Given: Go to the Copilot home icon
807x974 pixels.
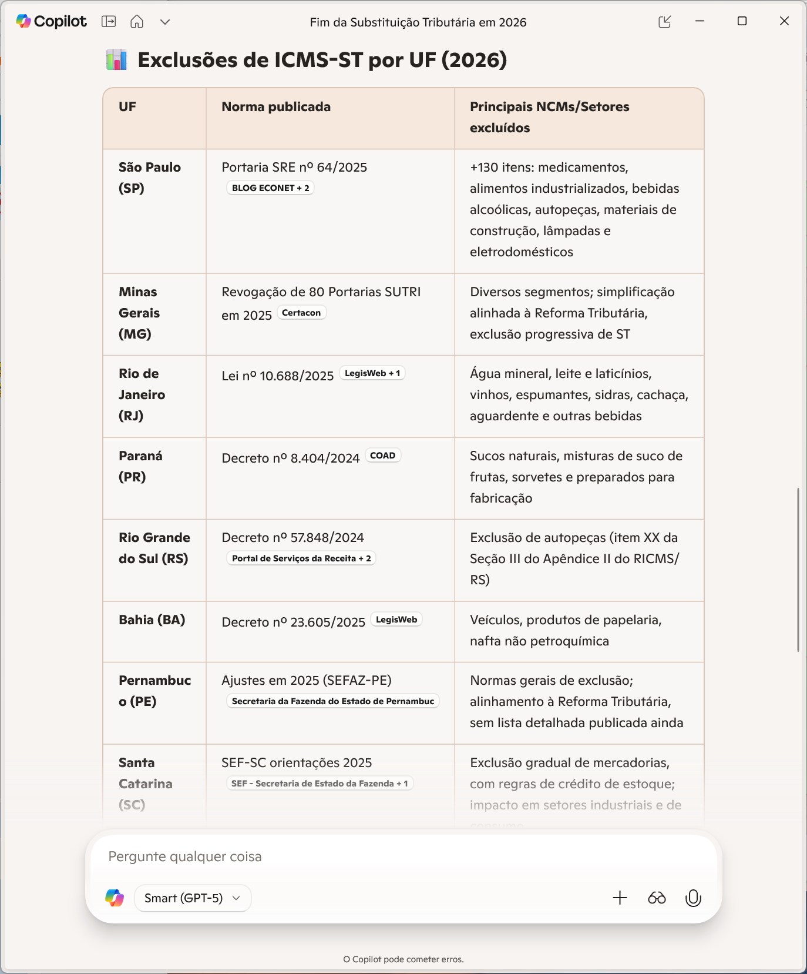Looking at the screenshot, I should click(137, 22).
